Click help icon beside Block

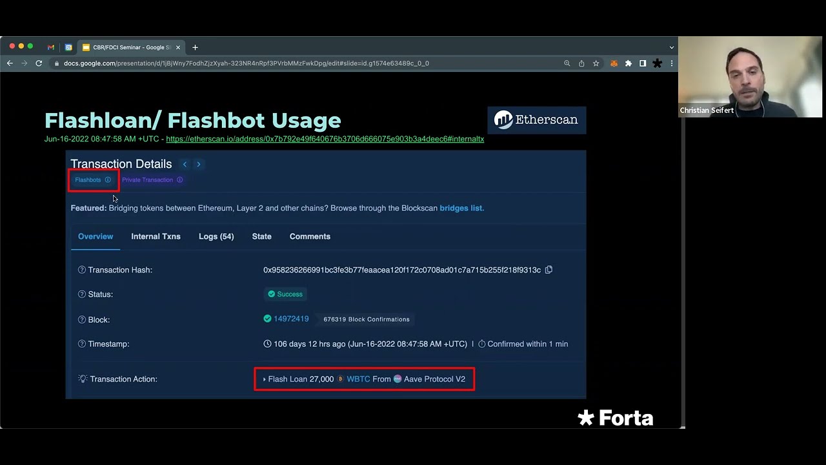[x=82, y=320]
